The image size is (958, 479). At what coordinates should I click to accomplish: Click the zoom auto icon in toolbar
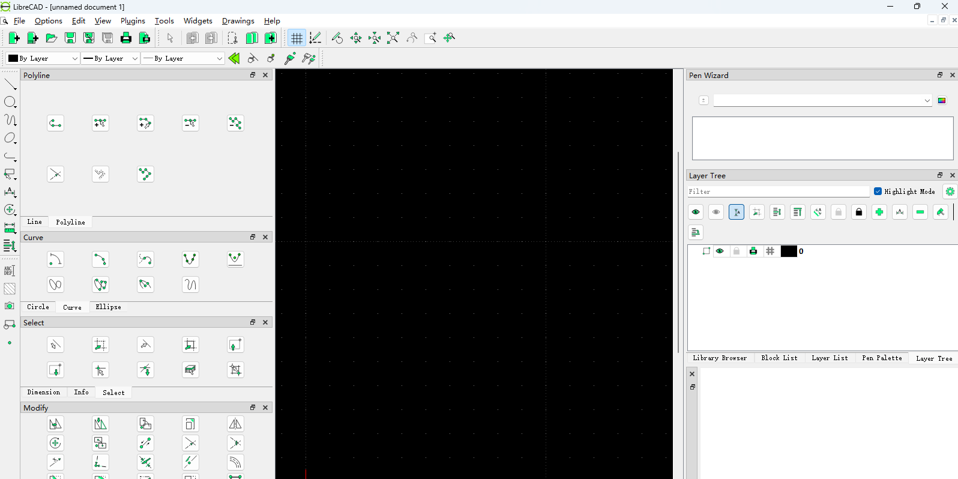(393, 38)
